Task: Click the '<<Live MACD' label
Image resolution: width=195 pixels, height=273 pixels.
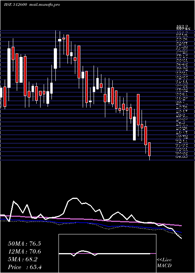Action: click(164, 263)
